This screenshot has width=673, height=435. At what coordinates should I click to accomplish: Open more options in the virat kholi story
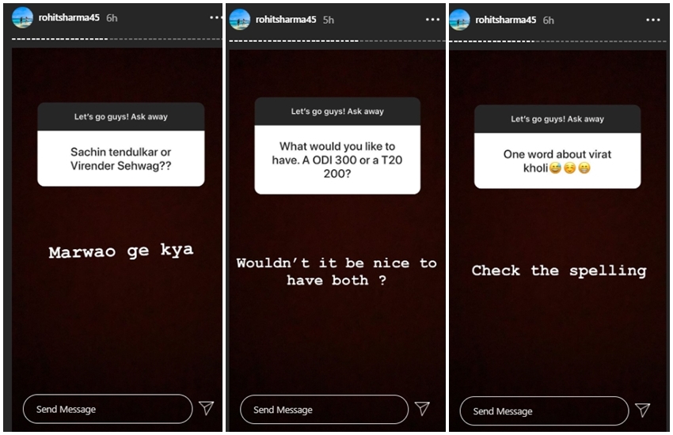(x=653, y=20)
